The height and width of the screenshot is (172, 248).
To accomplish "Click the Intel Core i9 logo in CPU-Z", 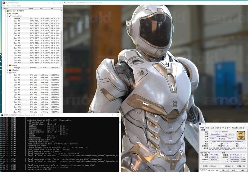I will click(241, 135).
